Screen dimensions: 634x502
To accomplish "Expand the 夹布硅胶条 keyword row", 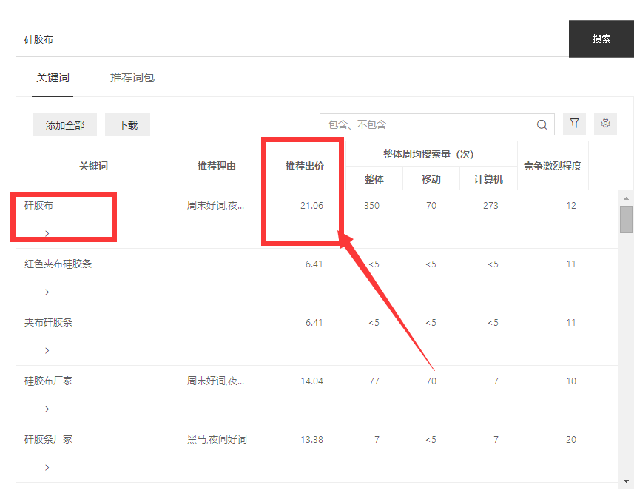I will pyautogui.click(x=47, y=350).
